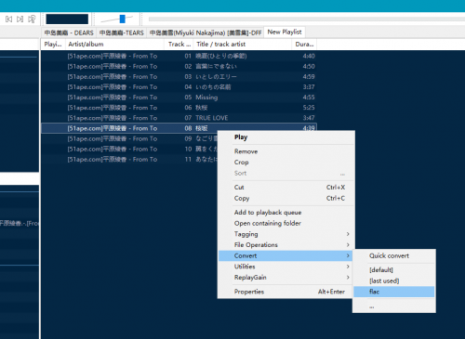Open the Miyuki Nakajima DFF playlist tab
Viewport: 465px width, 339px height.
coord(206,33)
